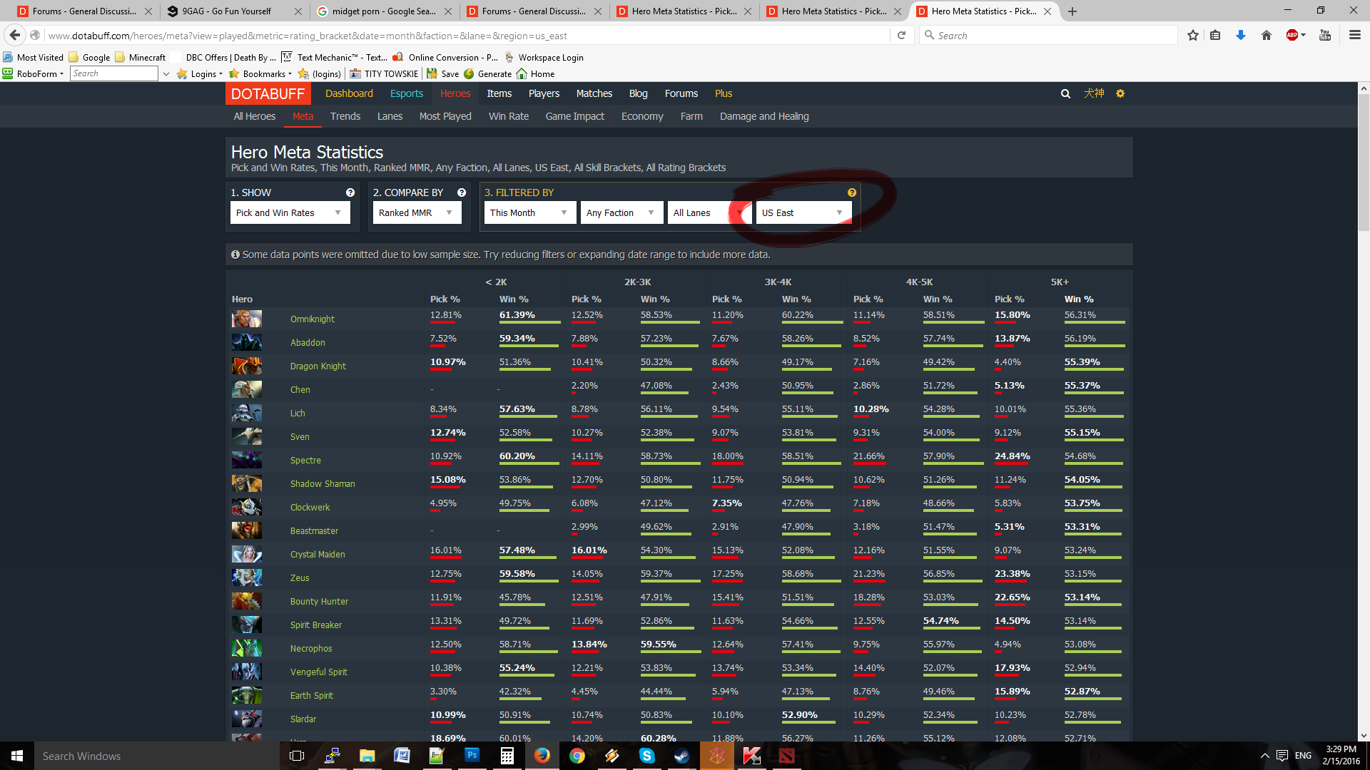Switch to the Damage and Healing sub-tab
This screenshot has width=1370, height=770.
764,116
